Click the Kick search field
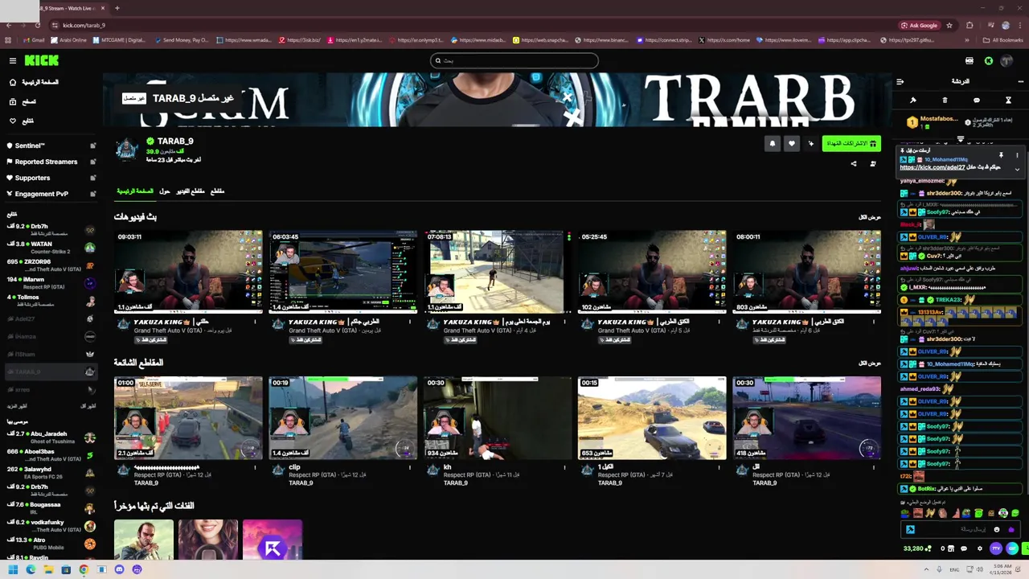Image resolution: width=1029 pixels, height=579 pixels. coord(514,60)
